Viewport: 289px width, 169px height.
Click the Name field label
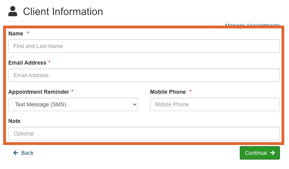point(16,33)
